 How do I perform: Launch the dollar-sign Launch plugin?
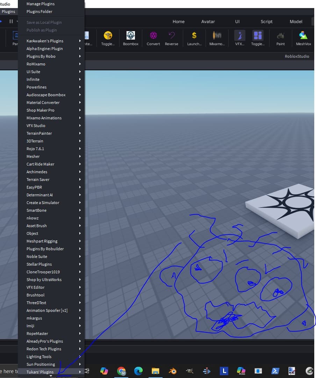pyautogui.click(x=194, y=38)
